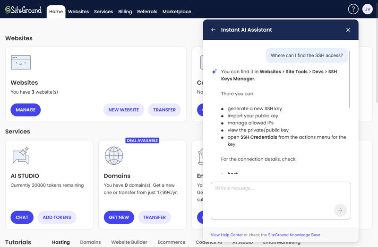Click the 'You have 3 website(s)' text

coord(34,92)
